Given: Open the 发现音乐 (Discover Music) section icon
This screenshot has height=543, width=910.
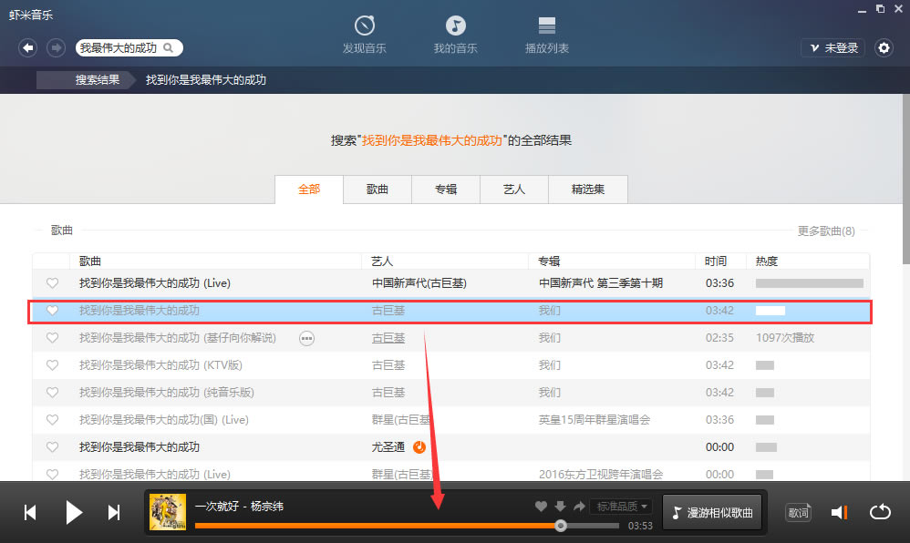Looking at the screenshot, I should coord(365,27).
